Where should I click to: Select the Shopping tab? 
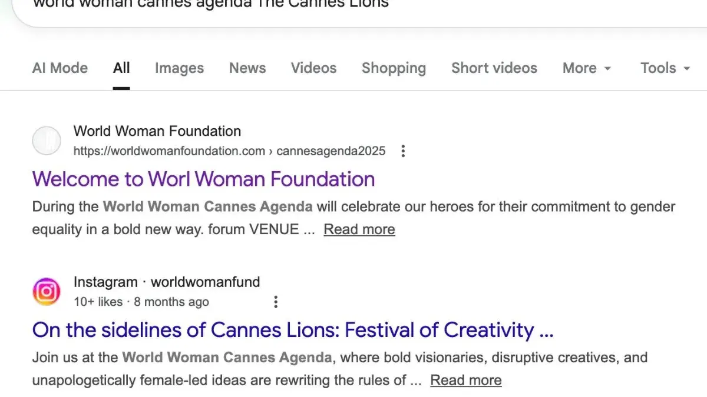pos(394,68)
